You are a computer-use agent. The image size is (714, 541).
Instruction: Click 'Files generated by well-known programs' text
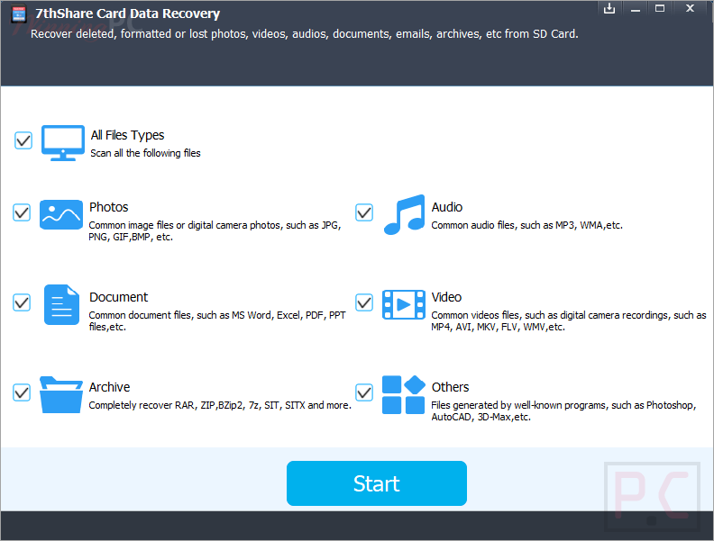563,411
